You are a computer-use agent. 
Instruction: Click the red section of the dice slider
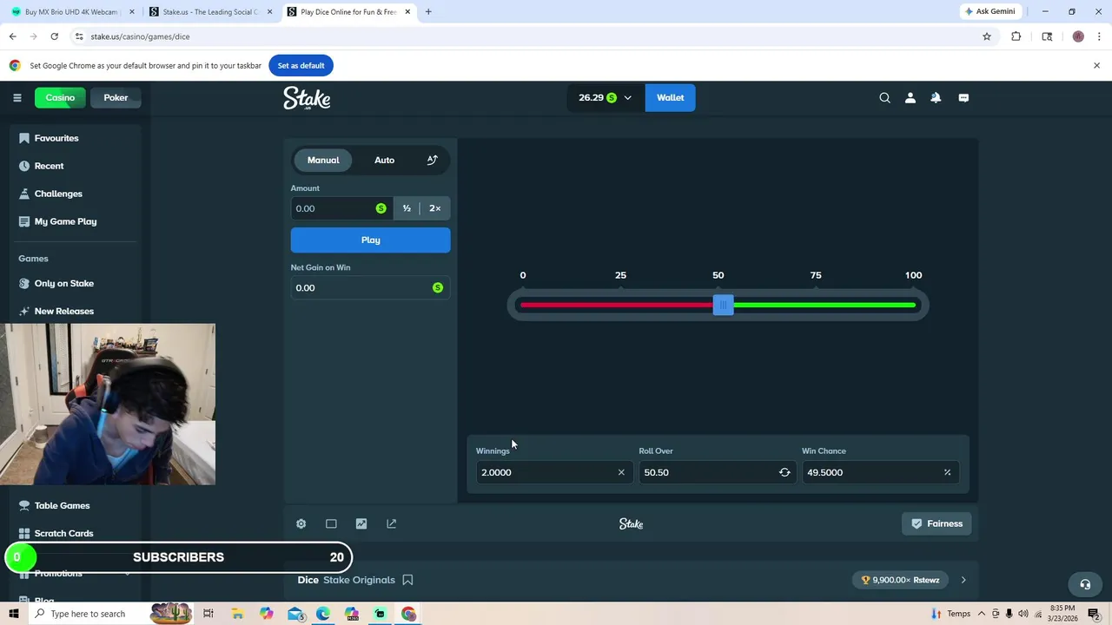616,305
